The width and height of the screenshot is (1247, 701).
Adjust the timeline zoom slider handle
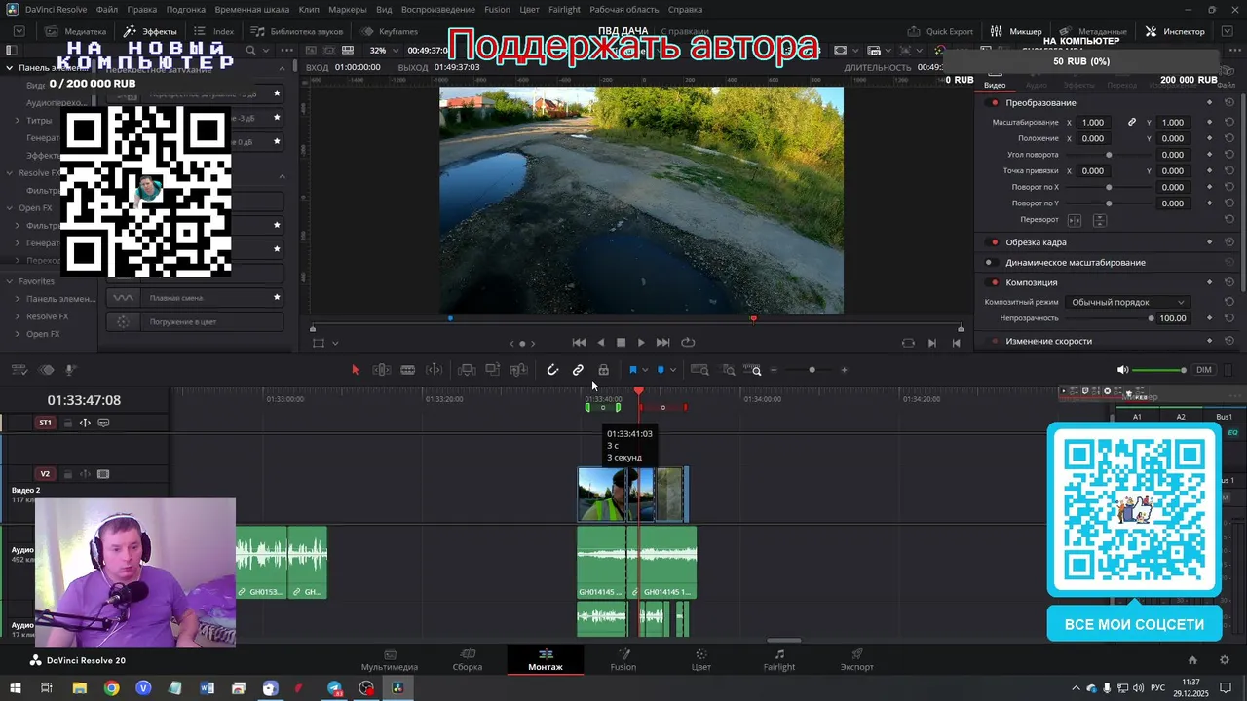point(812,370)
